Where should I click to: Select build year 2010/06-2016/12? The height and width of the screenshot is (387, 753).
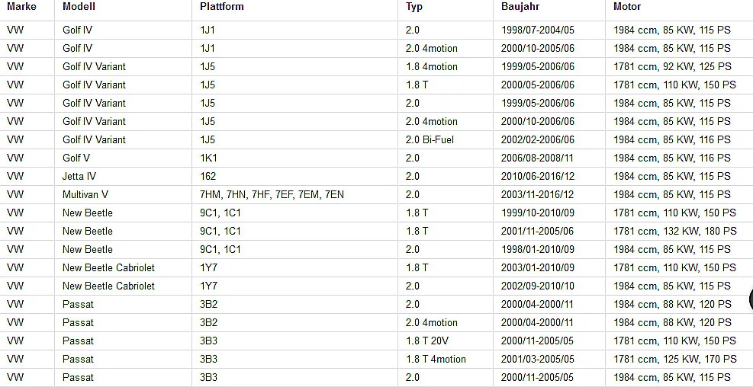(537, 176)
